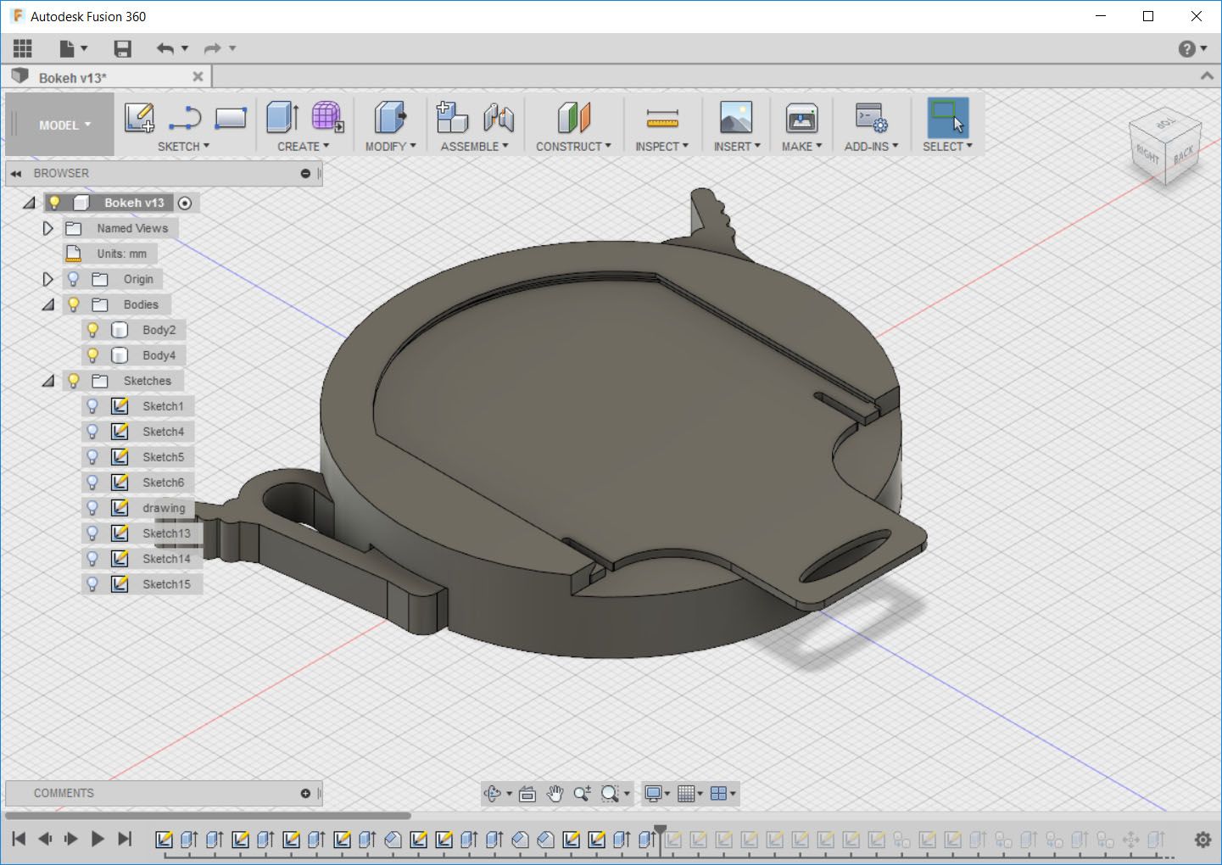1222x865 pixels.
Task: Hide Body2 using its lightbulb
Action: tap(93, 330)
